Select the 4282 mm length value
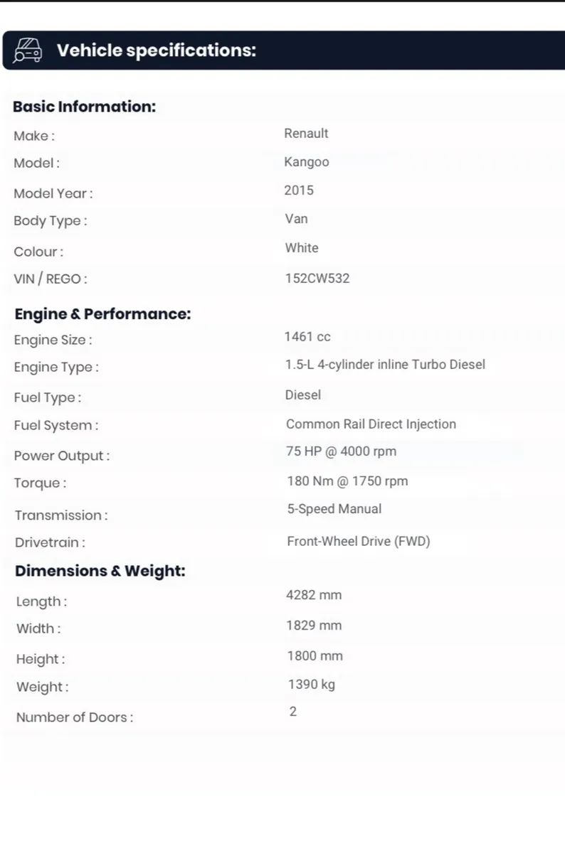Screen dimensions: 565x853 (313, 595)
